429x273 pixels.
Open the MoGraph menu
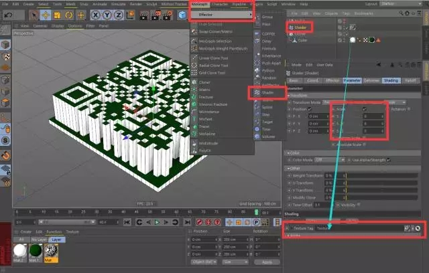(199, 4)
